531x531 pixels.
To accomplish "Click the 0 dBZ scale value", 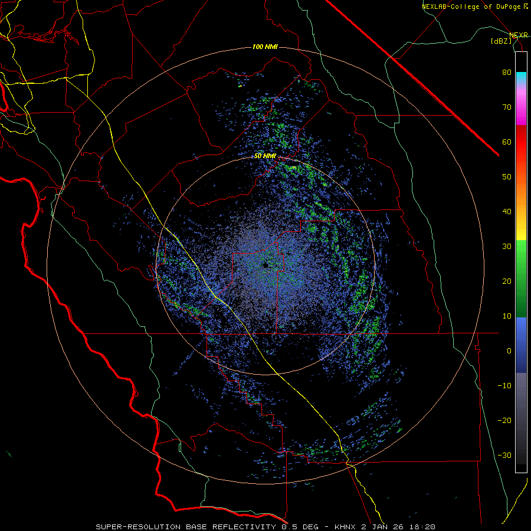I will pyautogui.click(x=509, y=351).
